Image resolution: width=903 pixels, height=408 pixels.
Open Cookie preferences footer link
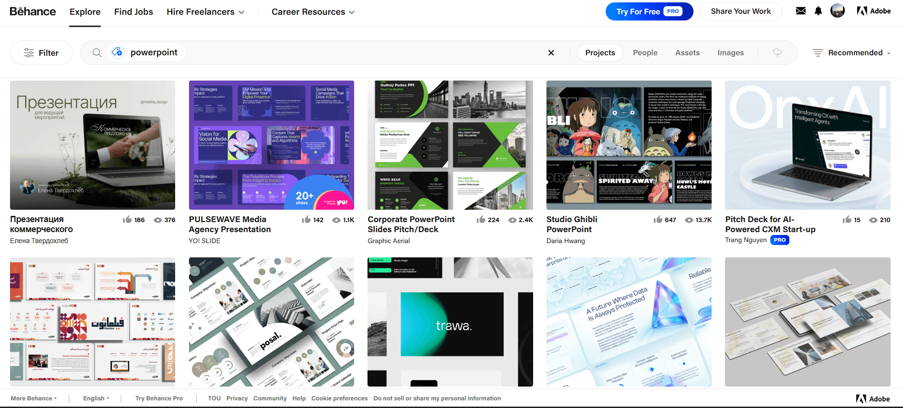[339, 398]
